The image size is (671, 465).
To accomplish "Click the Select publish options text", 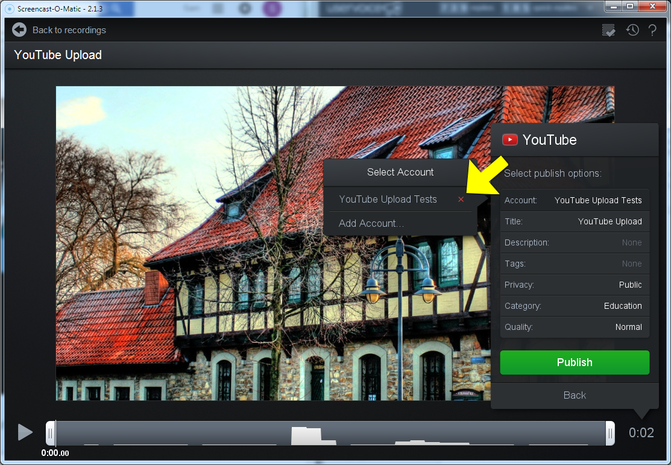I will pyautogui.click(x=552, y=174).
